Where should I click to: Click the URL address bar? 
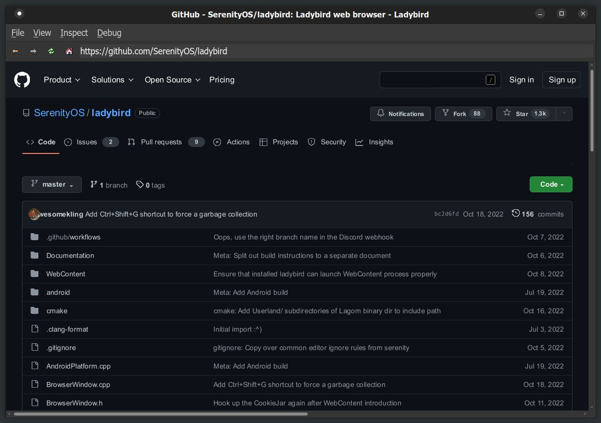point(336,51)
